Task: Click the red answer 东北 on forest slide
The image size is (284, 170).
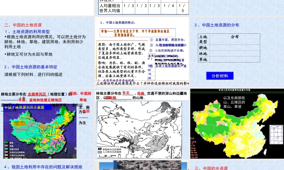Action: pyautogui.click(x=126, y=93)
